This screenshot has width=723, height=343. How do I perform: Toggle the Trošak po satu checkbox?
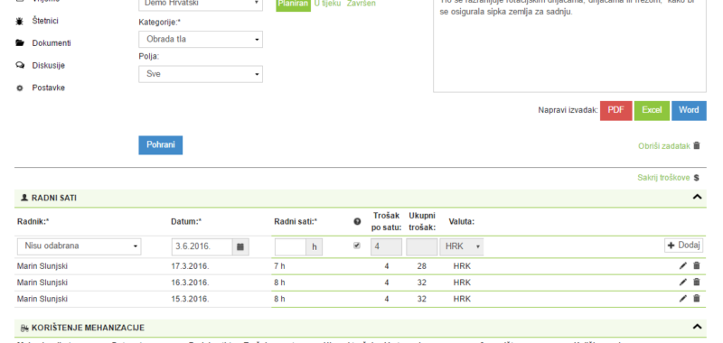tap(356, 246)
